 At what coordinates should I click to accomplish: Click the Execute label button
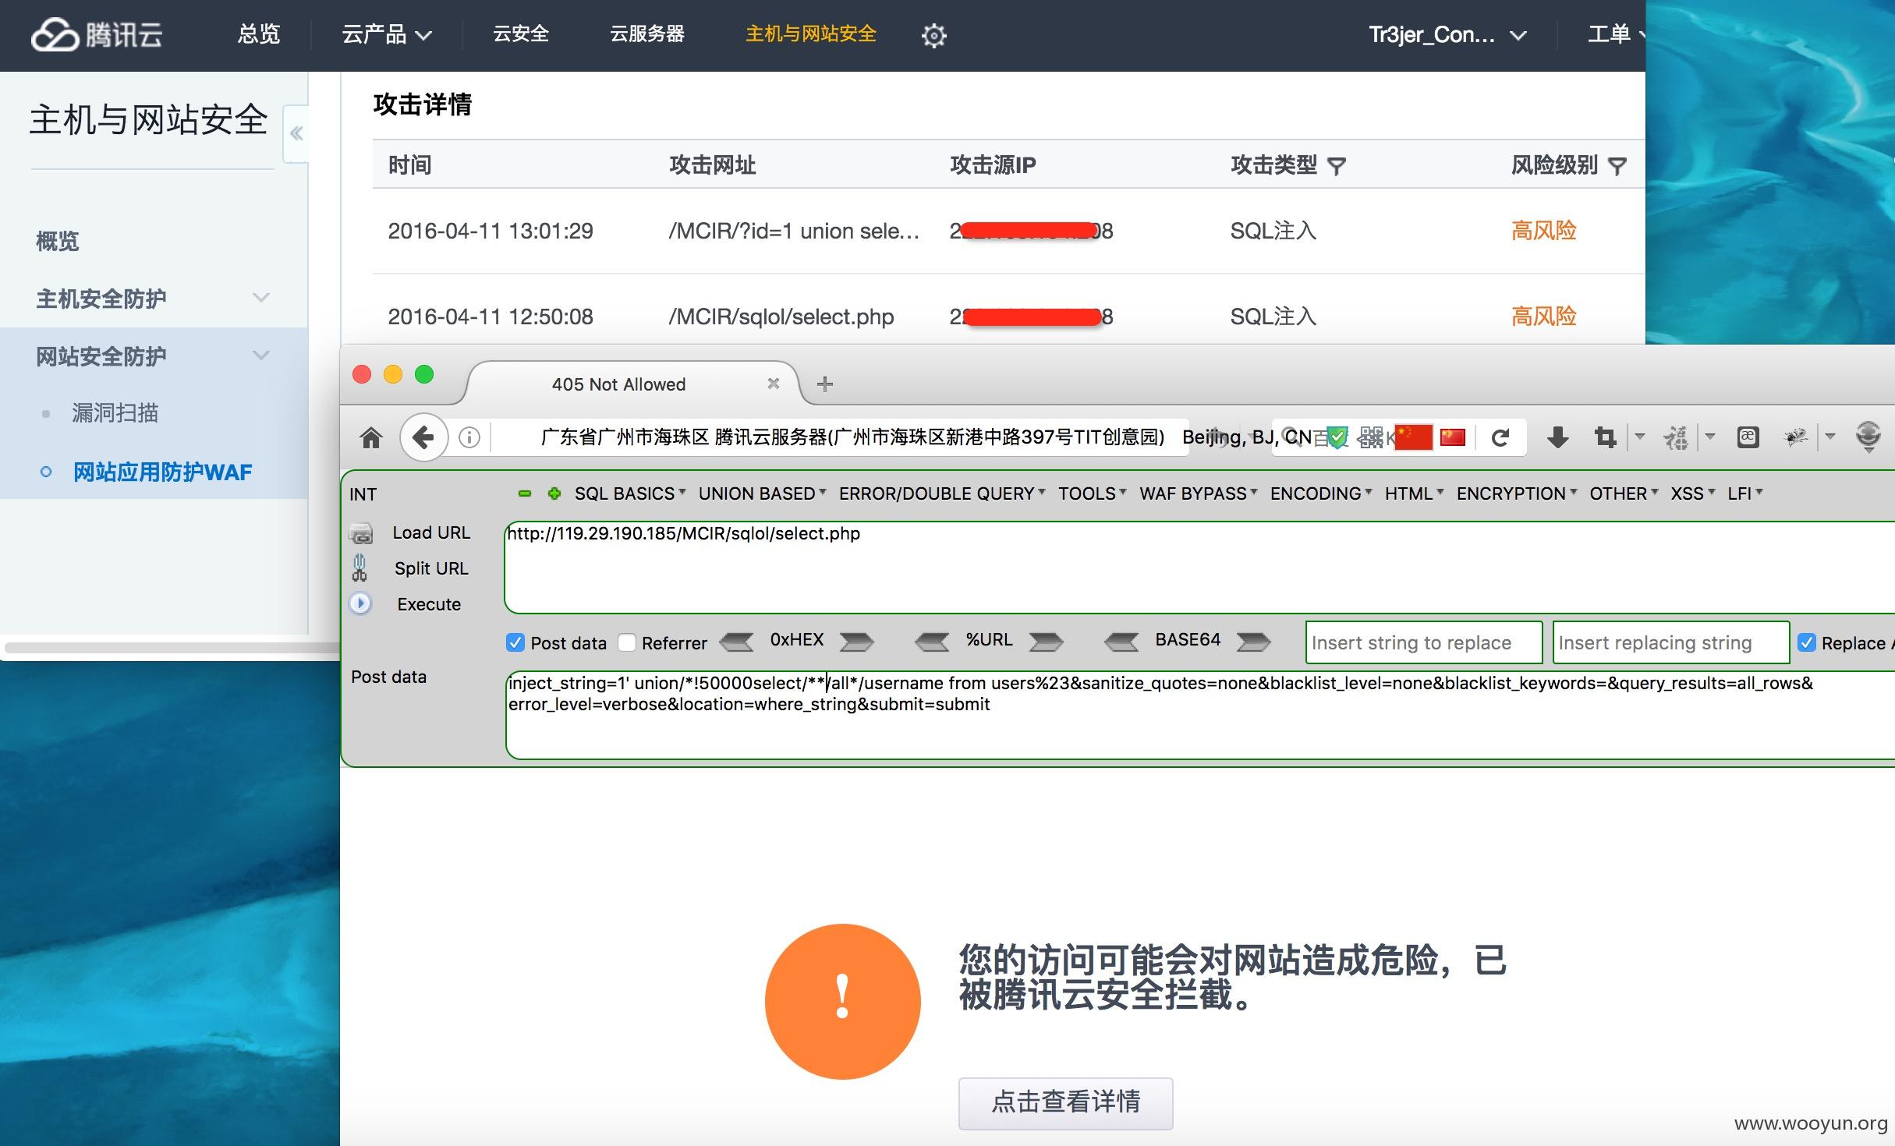429,604
